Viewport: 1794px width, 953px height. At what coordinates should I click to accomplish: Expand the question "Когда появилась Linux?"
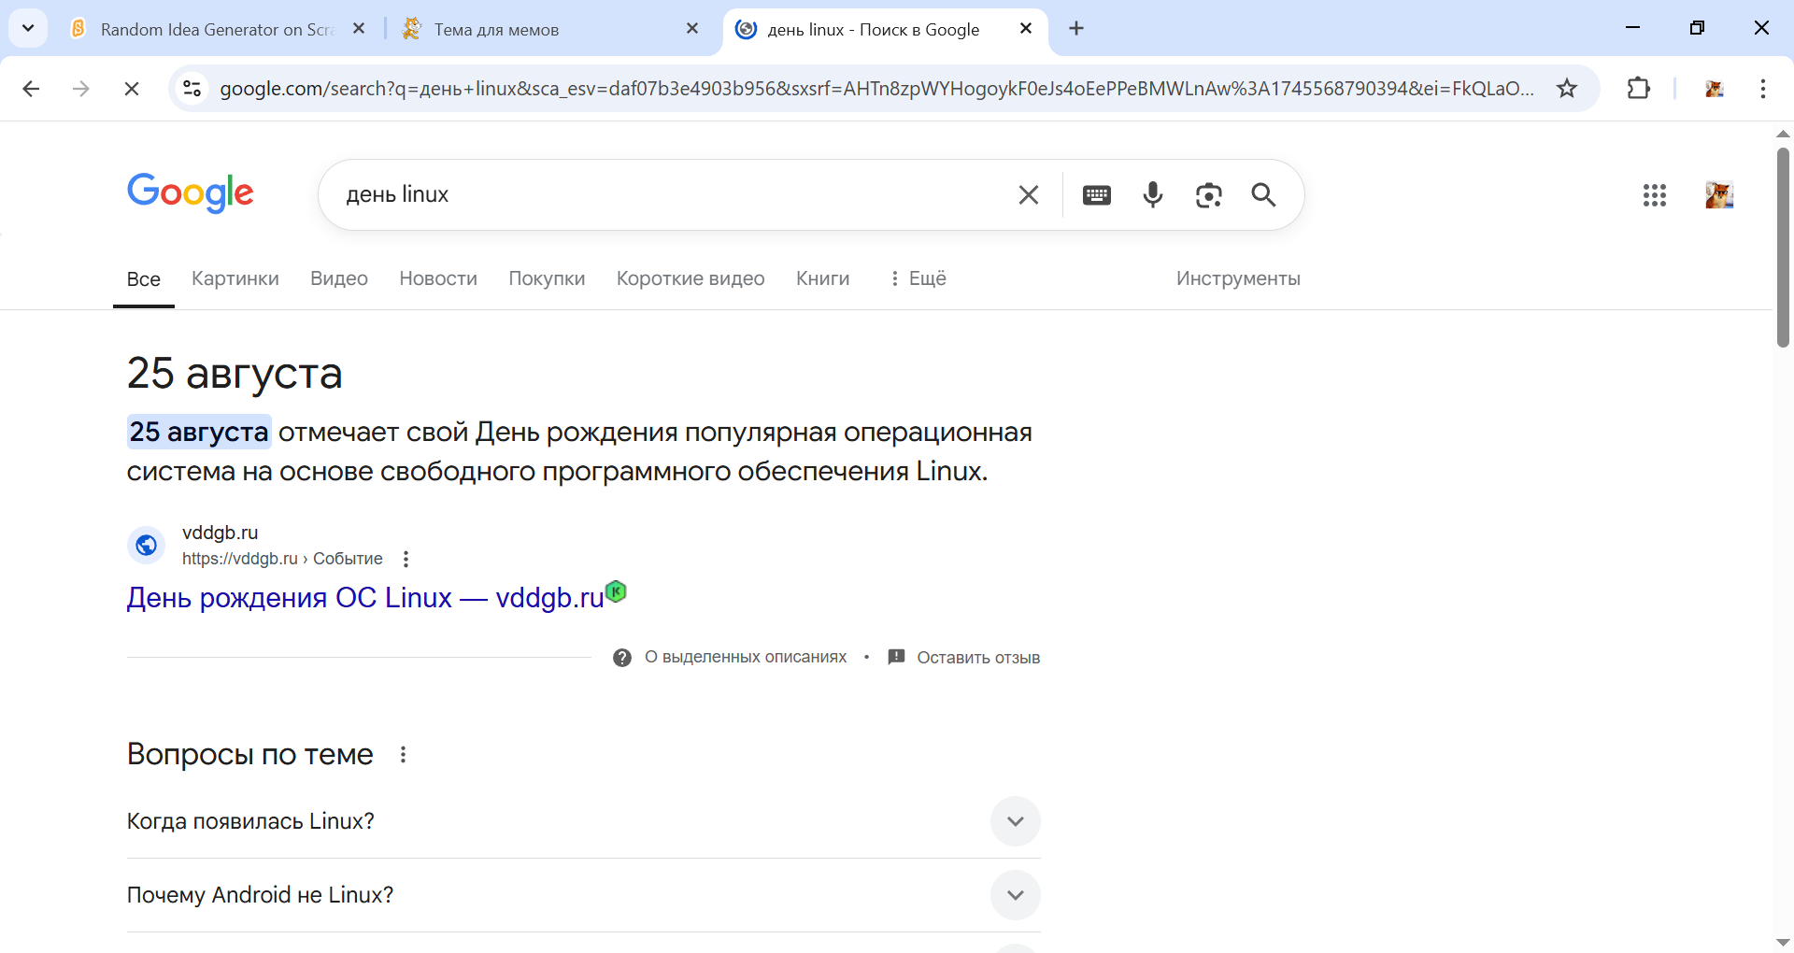click(1015, 821)
